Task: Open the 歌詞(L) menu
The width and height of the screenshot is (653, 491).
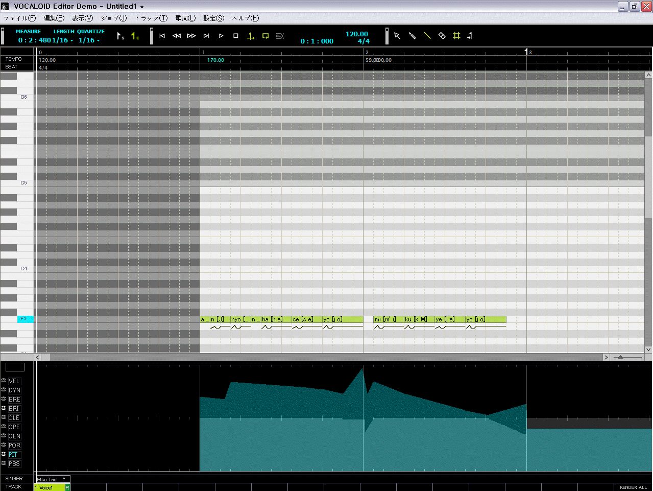Action: [185, 18]
